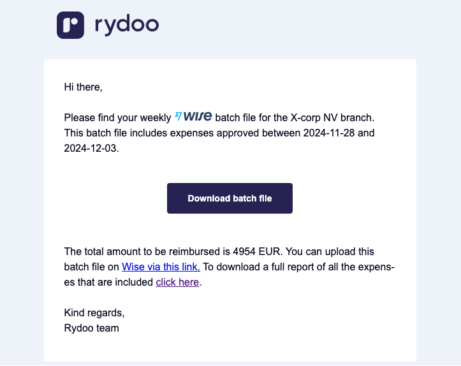
Task: Click the 4954 EUR total amount
Action: coord(257,252)
